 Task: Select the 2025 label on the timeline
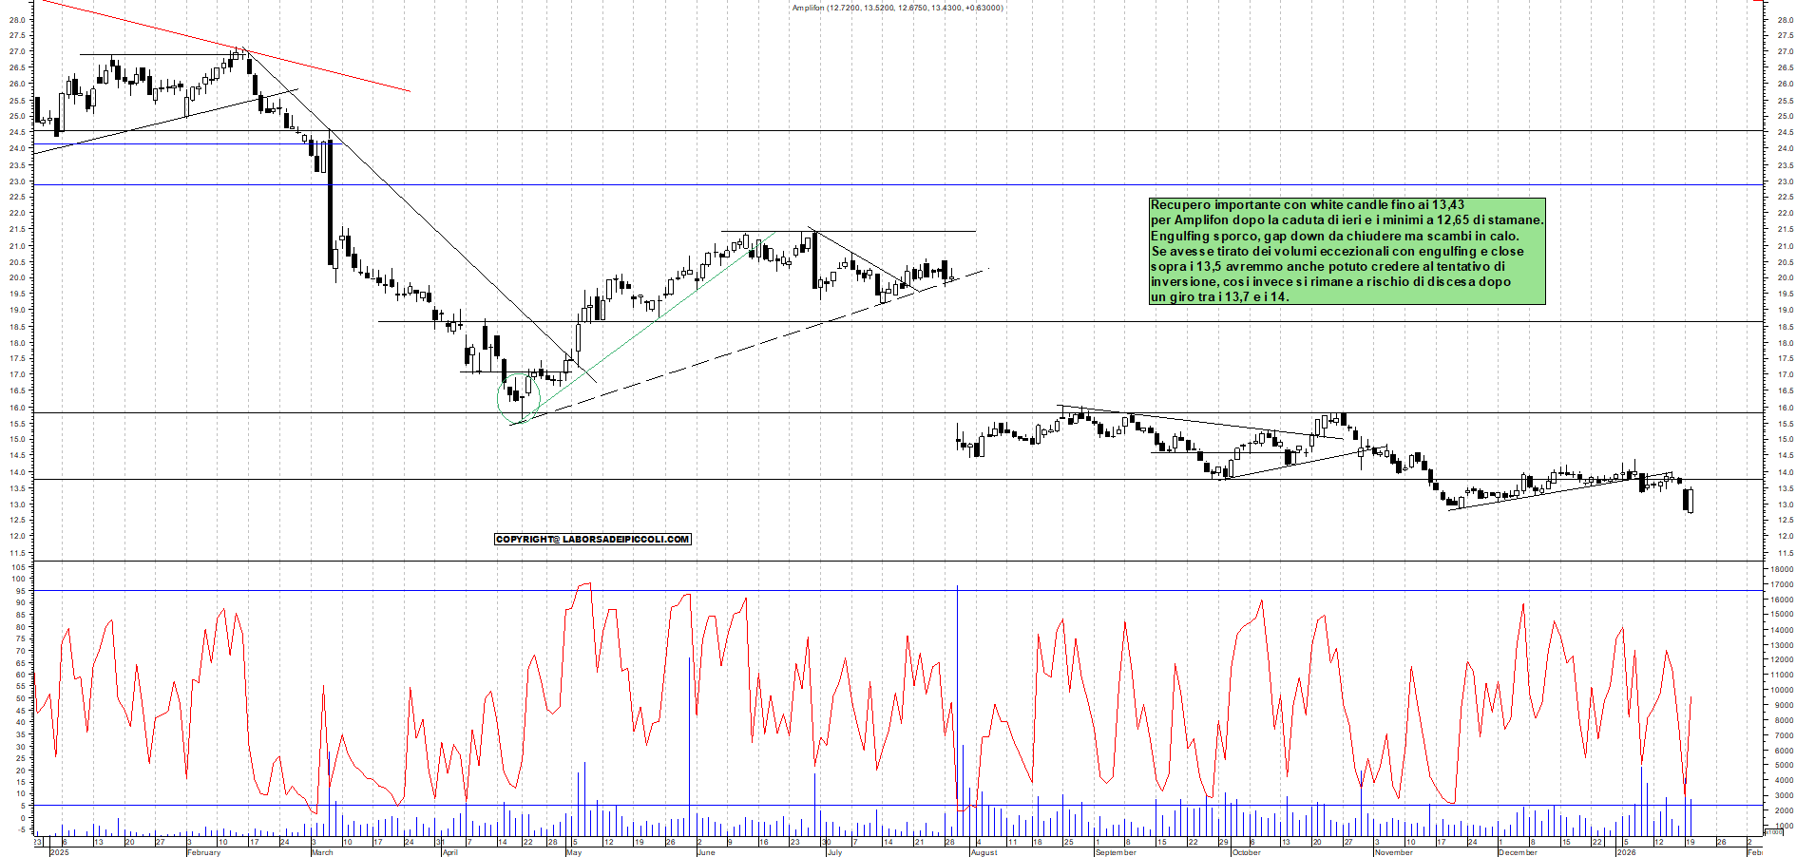tap(61, 853)
